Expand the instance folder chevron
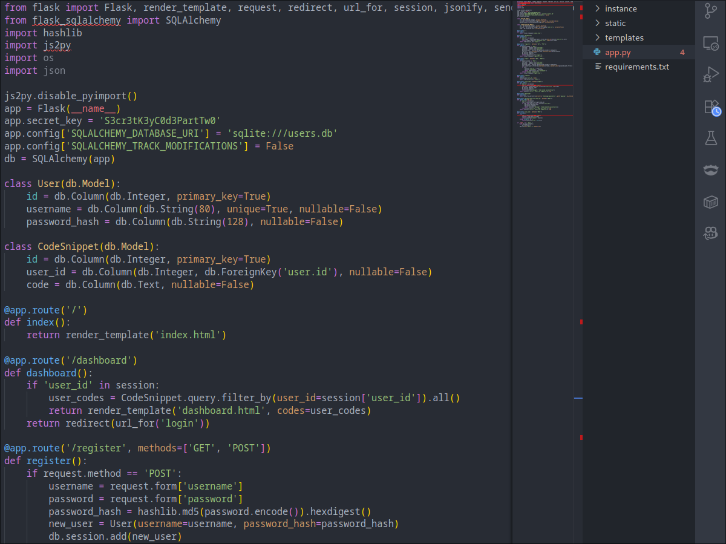 (x=597, y=8)
